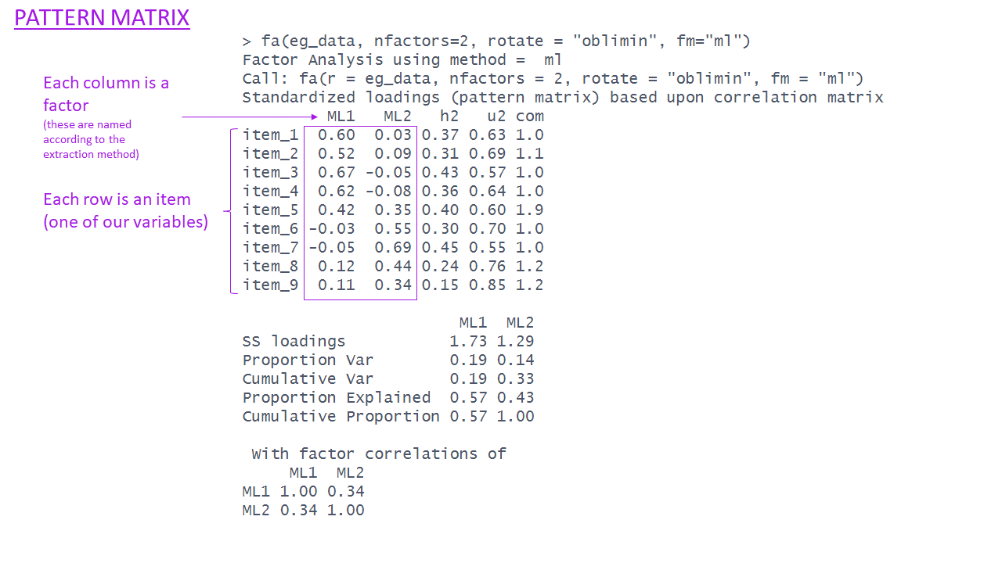
Task: Click the "Each row is an item" annotation
Action: [125, 210]
